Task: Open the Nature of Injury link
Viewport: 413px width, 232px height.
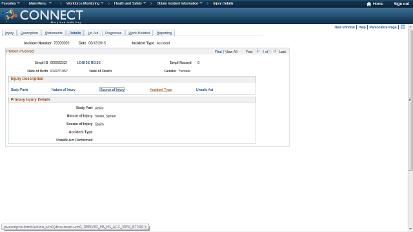Action: (x=63, y=90)
